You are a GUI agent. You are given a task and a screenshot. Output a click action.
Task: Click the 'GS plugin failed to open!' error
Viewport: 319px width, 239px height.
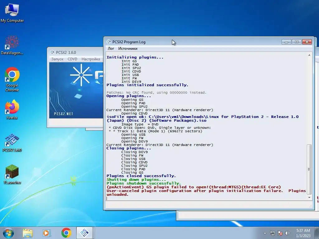(x=193, y=187)
